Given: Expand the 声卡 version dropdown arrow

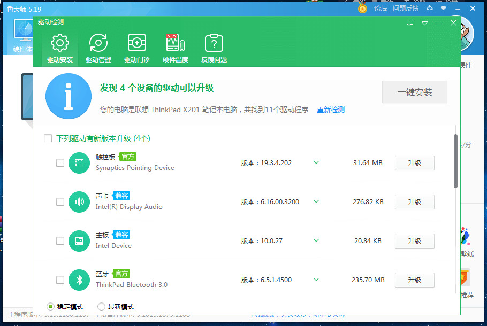Looking at the screenshot, I should coord(316,201).
